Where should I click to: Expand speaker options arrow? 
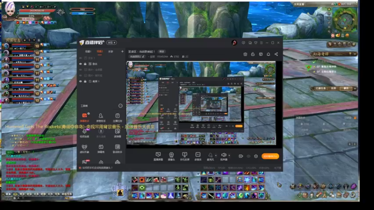229,155
